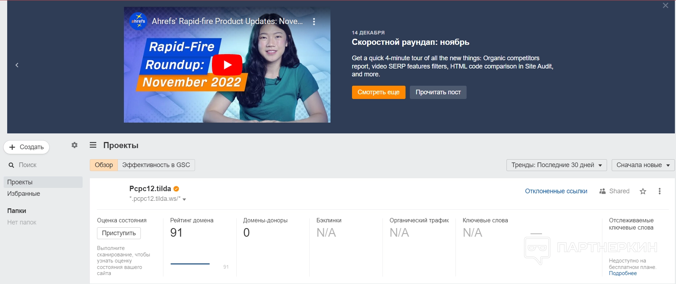Open the YouTube video options menu

314,22
